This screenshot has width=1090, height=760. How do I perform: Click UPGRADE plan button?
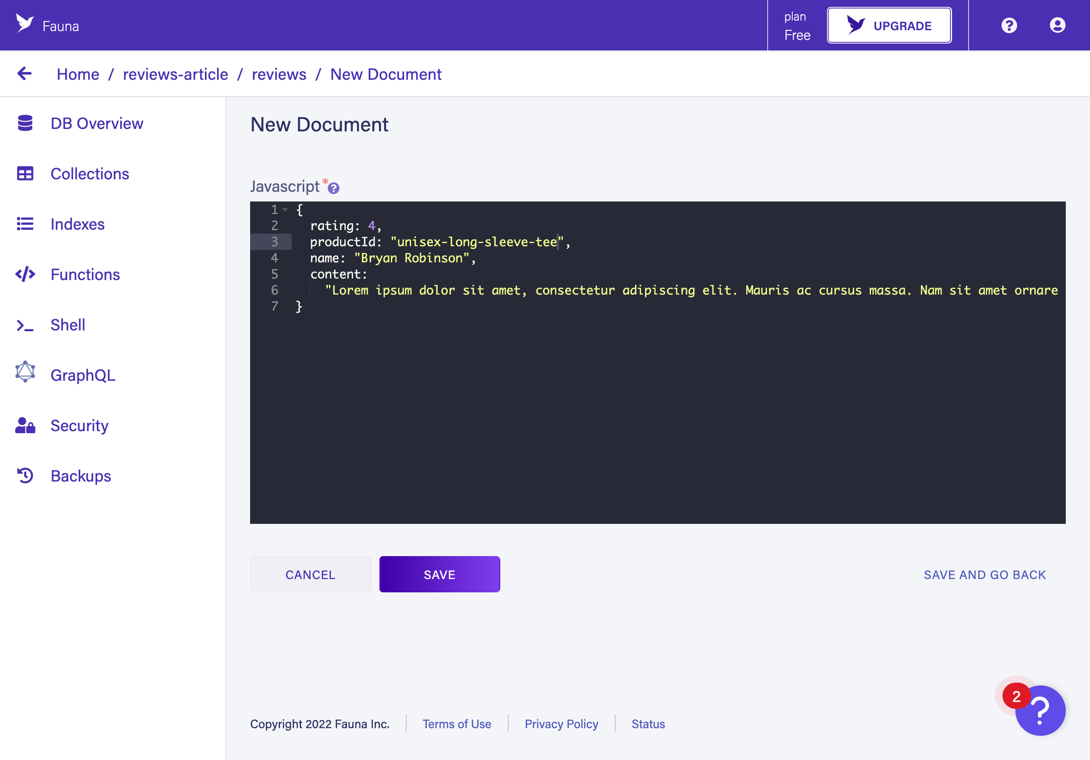(x=890, y=25)
